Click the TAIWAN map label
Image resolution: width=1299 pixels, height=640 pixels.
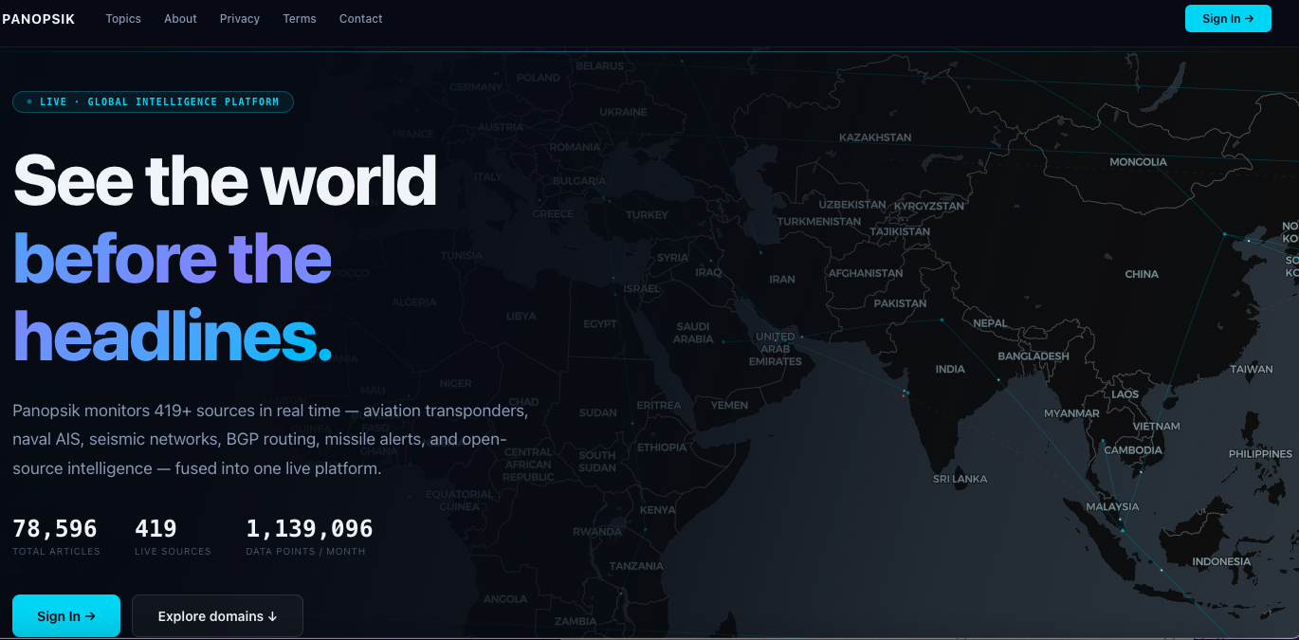point(1252,369)
